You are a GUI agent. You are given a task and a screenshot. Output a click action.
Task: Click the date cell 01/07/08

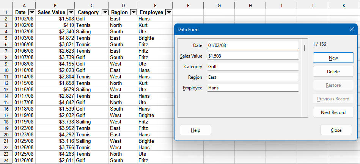[x=24, y=57]
